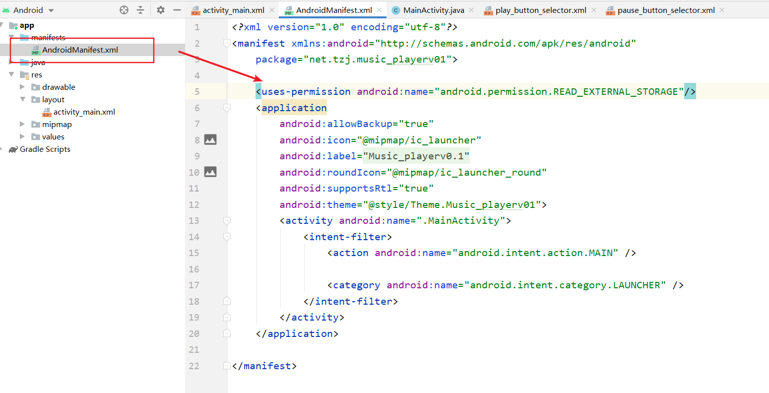
Task: Click the fold end marker on line 19
Action: [x=227, y=317]
